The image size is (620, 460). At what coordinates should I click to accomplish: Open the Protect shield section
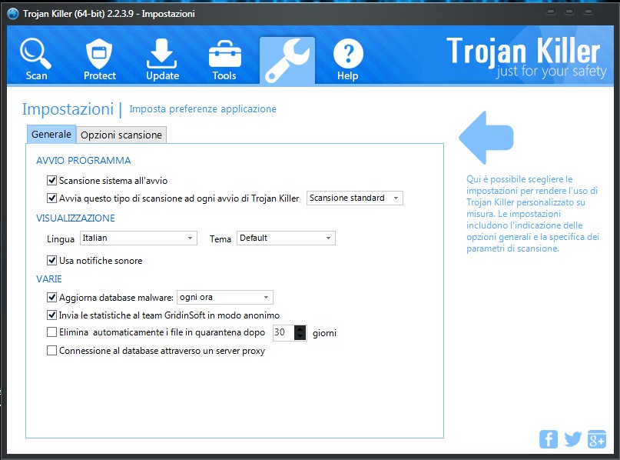click(100, 60)
